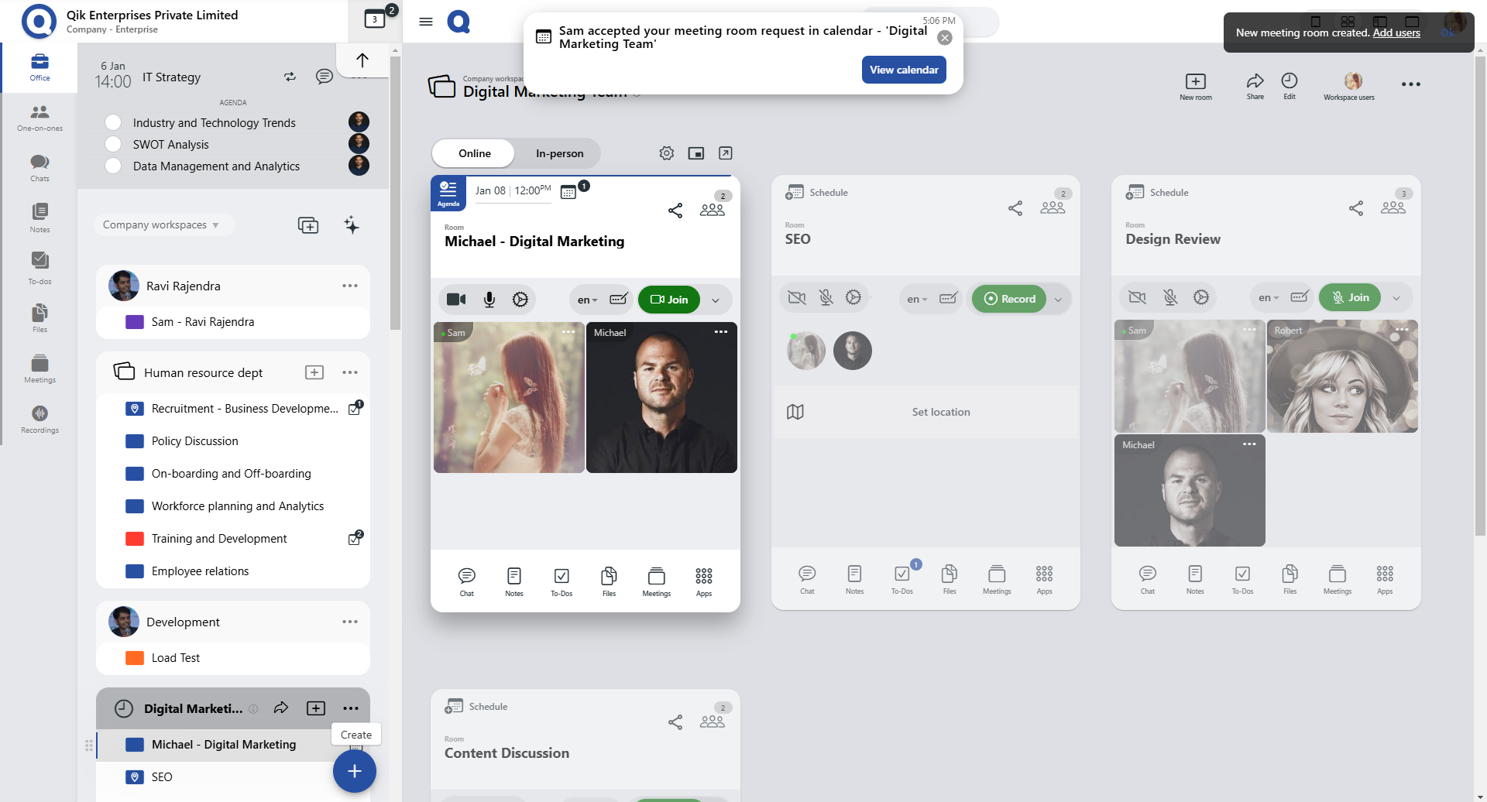The width and height of the screenshot is (1487, 802).
Task: Open language dropdown in SEO room
Action: click(x=916, y=299)
